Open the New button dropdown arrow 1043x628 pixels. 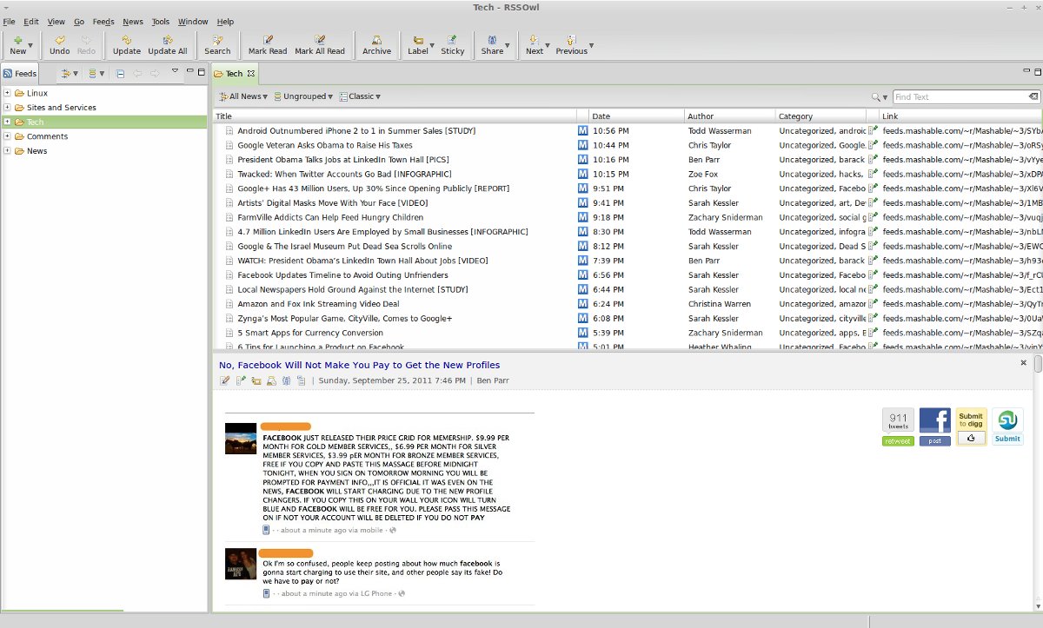coord(31,45)
